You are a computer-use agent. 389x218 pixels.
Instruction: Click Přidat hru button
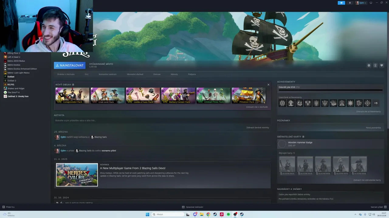coord(8,207)
